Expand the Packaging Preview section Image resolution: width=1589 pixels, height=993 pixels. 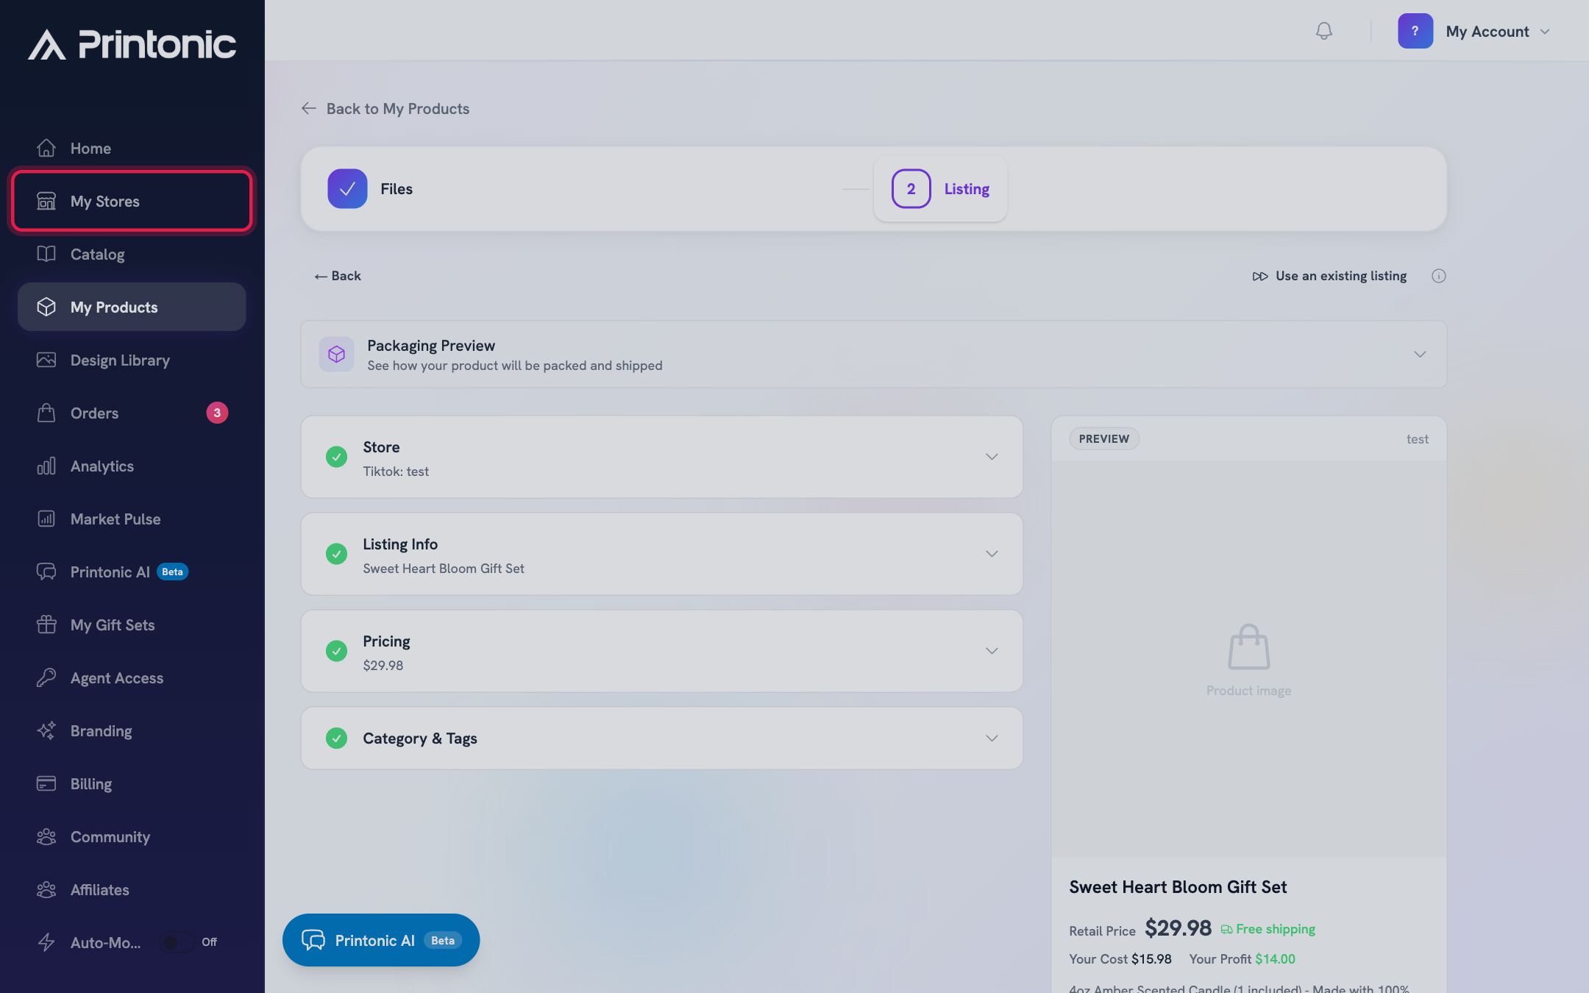pyautogui.click(x=1420, y=355)
